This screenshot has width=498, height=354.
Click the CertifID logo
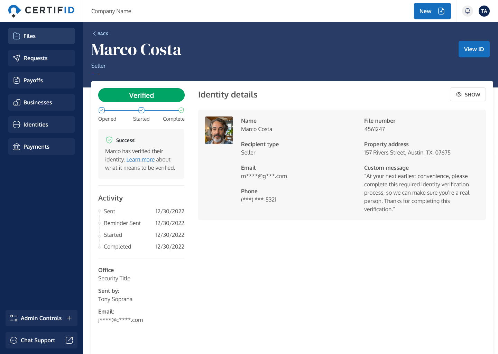(x=41, y=11)
